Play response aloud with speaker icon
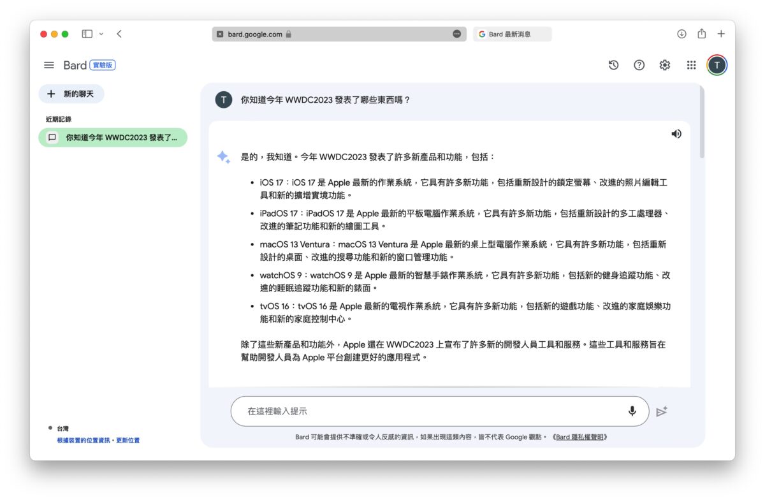This screenshot has height=500, width=765. point(676,134)
